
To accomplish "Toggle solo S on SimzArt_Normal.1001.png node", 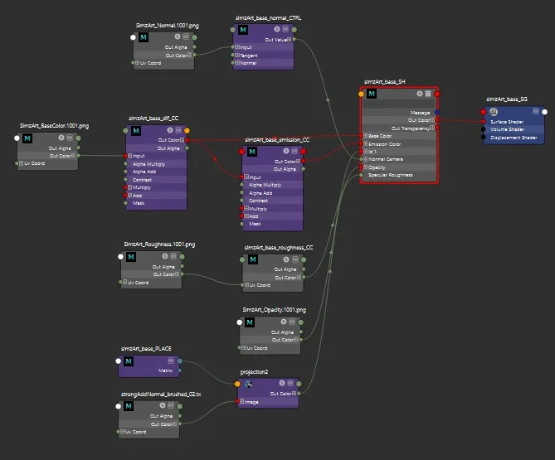I will (x=178, y=36).
